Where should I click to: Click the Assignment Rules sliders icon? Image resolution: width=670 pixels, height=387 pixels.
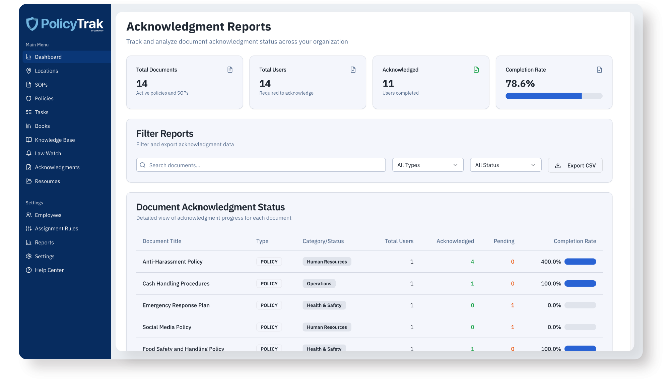29,228
